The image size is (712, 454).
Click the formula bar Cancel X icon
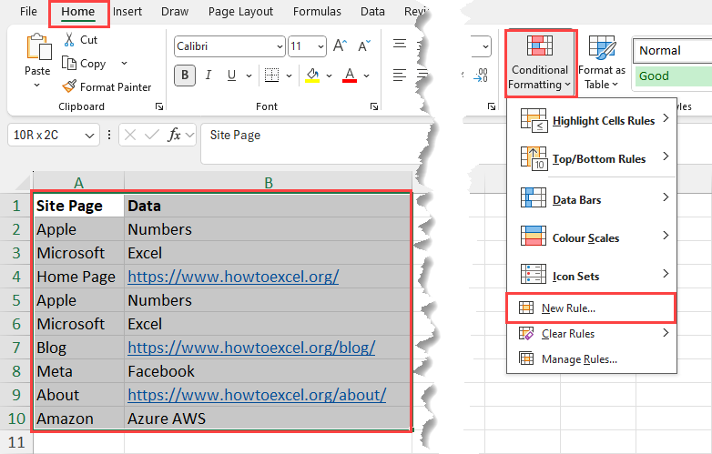tap(130, 136)
